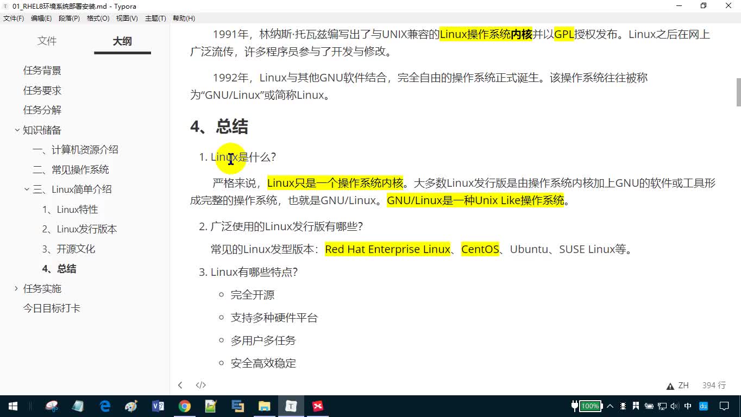Screen dimensions: 741x417
Task: Go to 今日目标打卡 in the outline
Action: pyautogui.click(x=52, y=308)
